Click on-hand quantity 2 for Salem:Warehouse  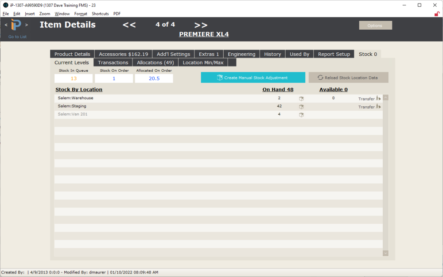[279, 98]
